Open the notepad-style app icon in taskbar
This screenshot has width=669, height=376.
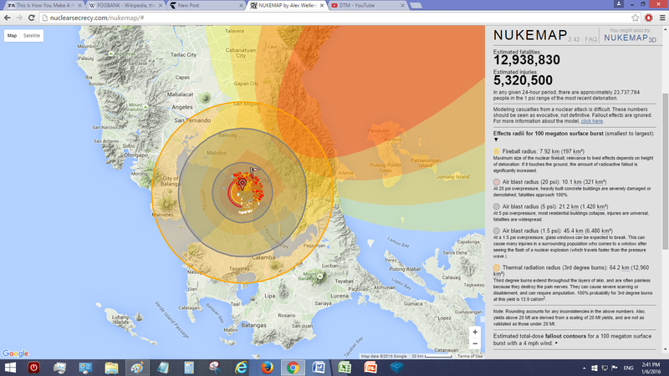click(x=163, y=368)
